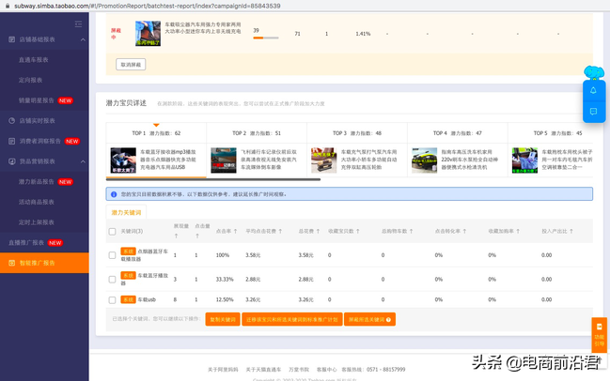
Task: Collapse the 货品营销报表 sidebar section
Action: [83, 161]
